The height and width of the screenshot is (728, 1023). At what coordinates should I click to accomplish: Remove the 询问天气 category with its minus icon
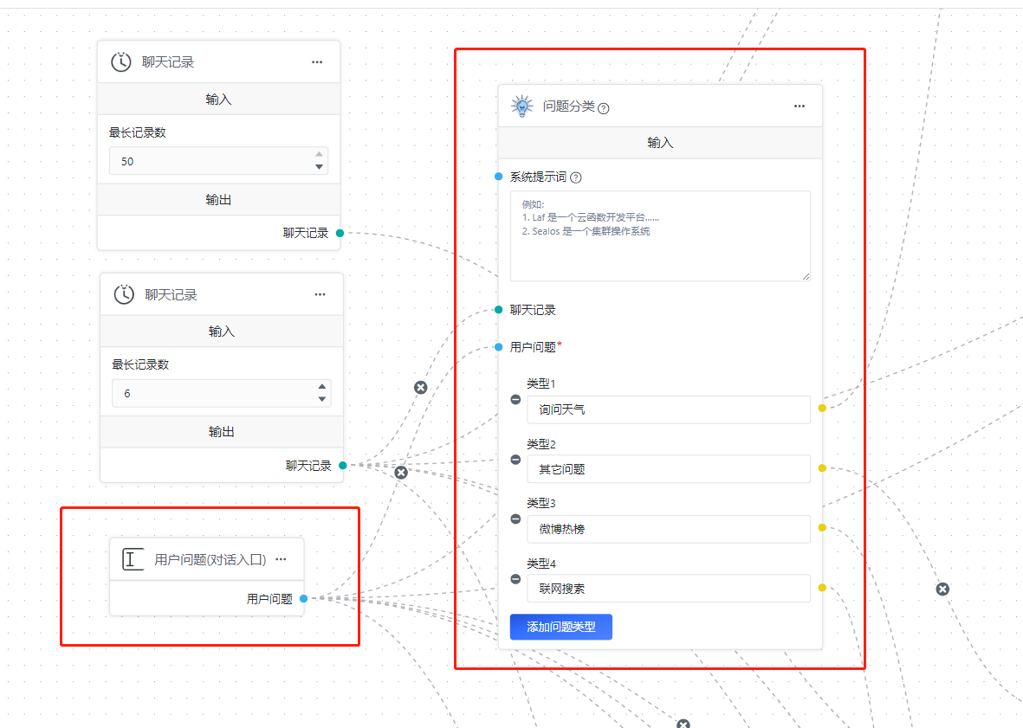(x=515, y=400)
